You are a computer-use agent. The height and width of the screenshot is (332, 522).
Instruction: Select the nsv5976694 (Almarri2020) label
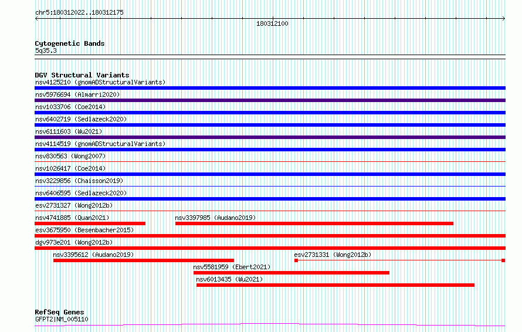[x=77, y=94]
